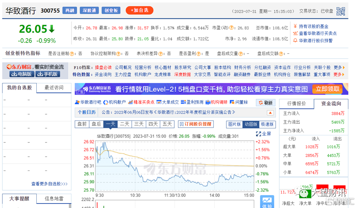Screen dimensions: 357x208
Task: Select the 一天 chart period
Action: tap(110, 124)
